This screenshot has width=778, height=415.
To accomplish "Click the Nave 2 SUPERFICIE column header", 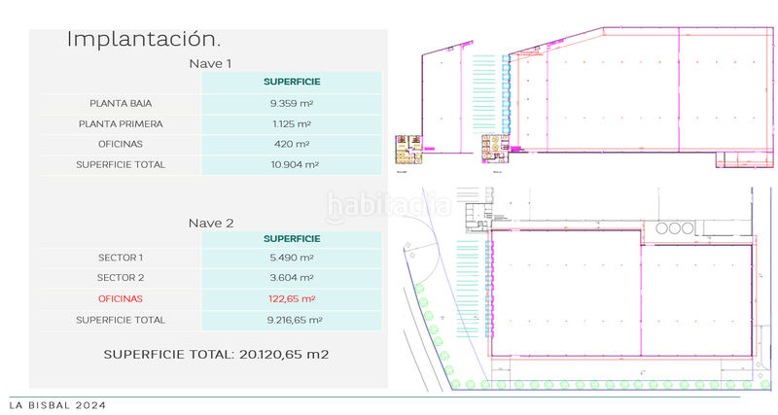I will coord(292,238).
